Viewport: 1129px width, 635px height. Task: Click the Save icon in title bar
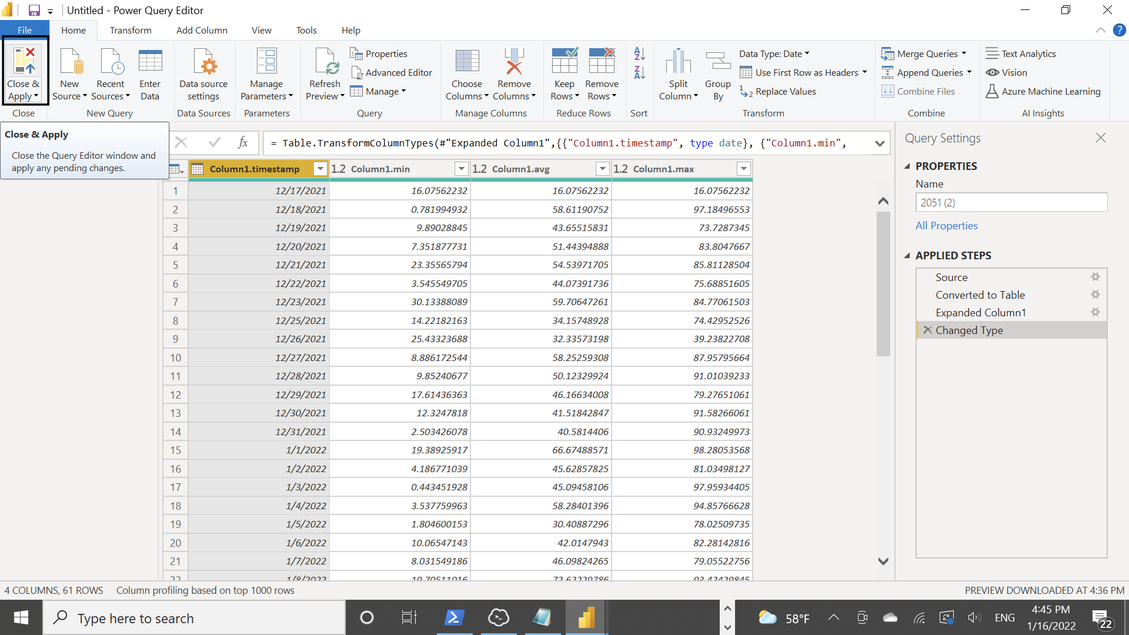coord(34,10)
